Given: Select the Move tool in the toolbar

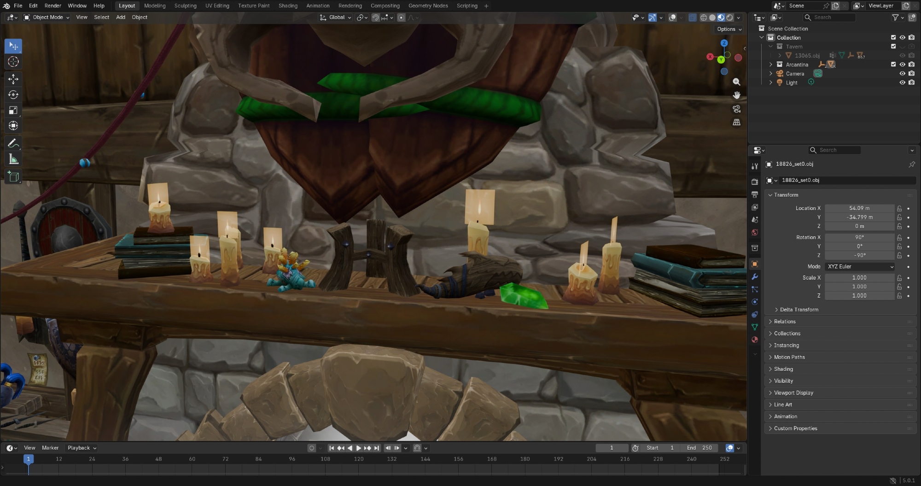Looking at the screenshot, I should 13,79.
